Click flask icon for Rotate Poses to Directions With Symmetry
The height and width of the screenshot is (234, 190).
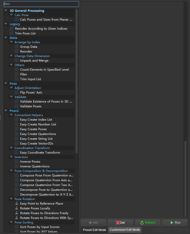click(17, 218)
